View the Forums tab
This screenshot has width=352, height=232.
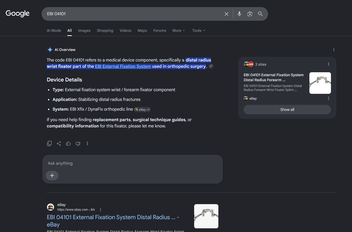(x=160, y=30)
